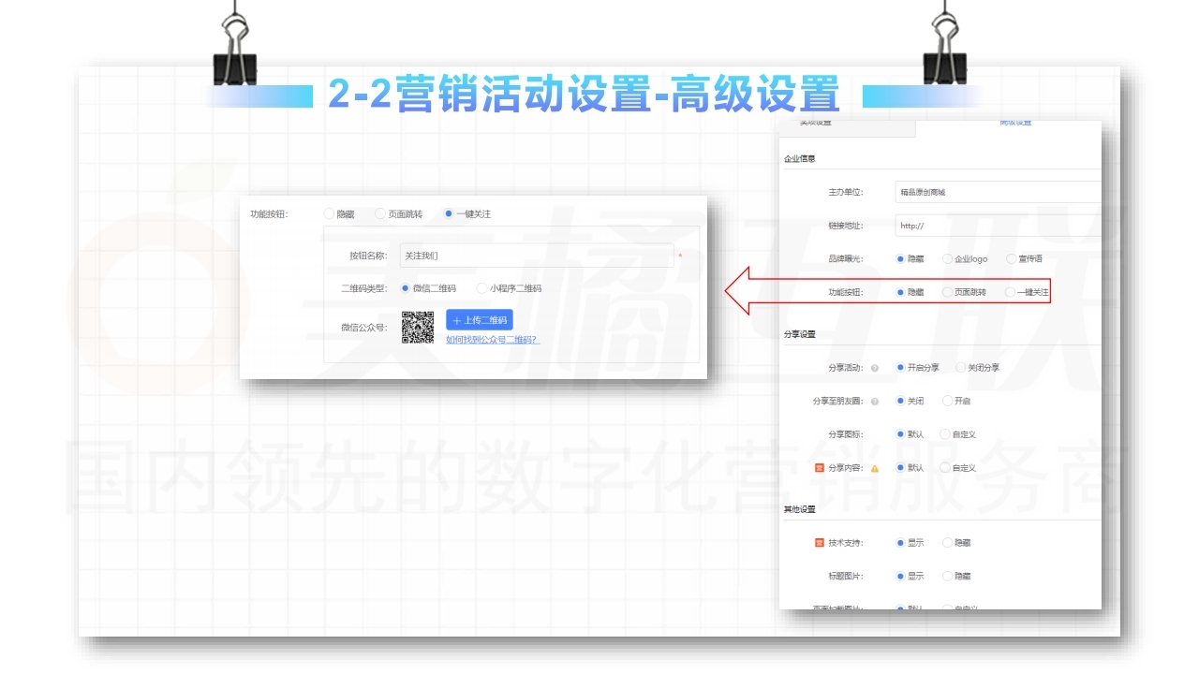Viewport: 1199px width, 674px height.
Task: Set 标题图片 to 隐藏
Action: click(x=948, y=576)
